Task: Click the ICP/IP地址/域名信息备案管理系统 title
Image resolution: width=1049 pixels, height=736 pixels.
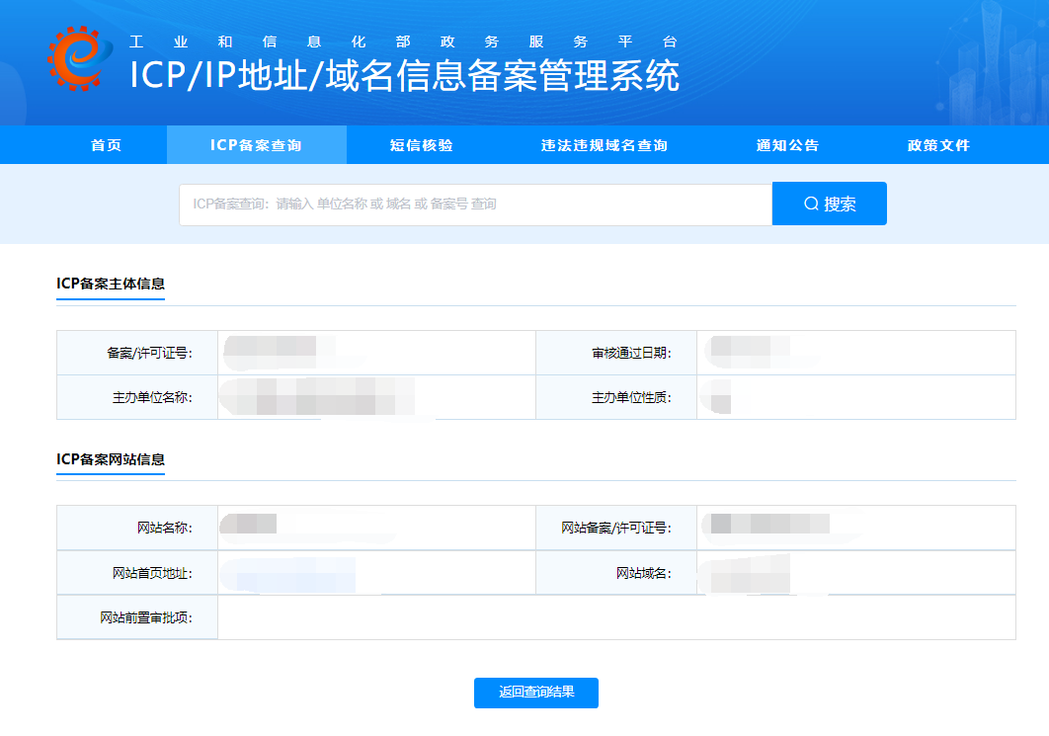Action: pos(405,75)
